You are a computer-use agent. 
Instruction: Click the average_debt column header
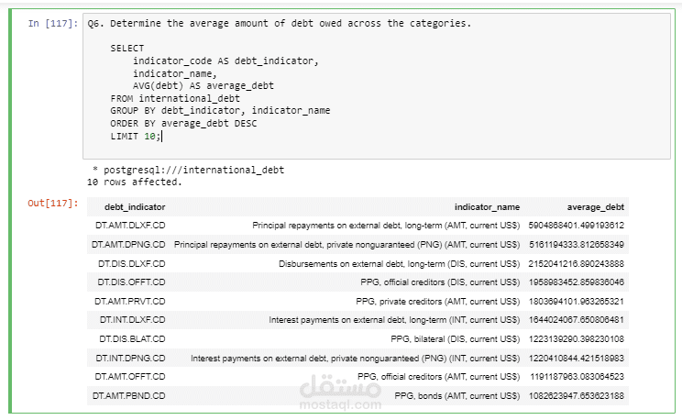coord(596,207)
